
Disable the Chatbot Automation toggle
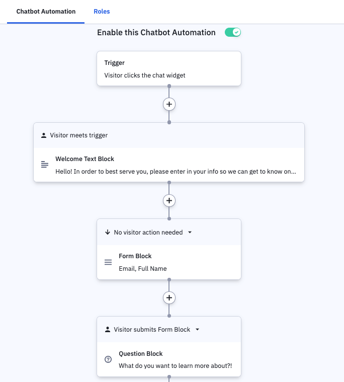pyautogui.click(x=233, y=32)
